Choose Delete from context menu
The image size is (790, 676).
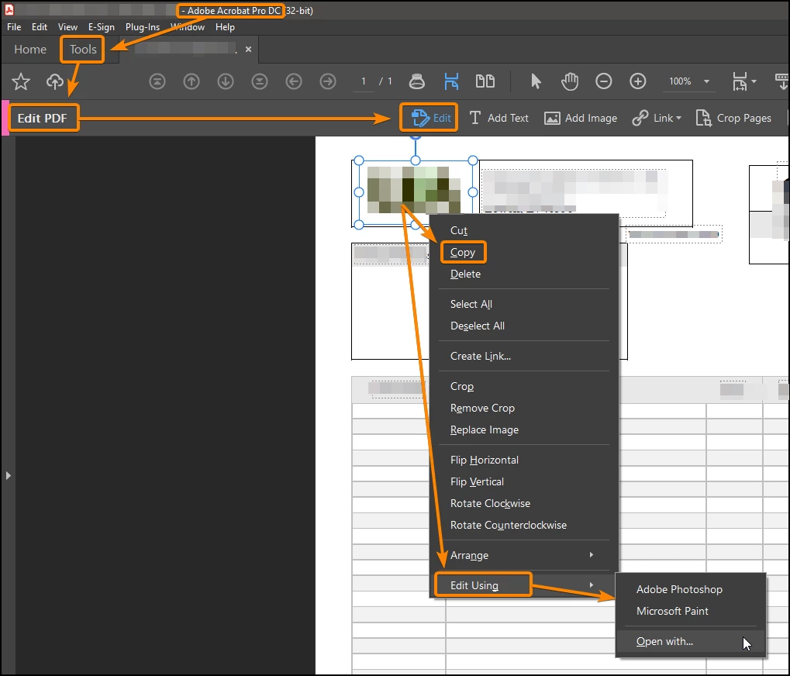[x=523, y=274]
